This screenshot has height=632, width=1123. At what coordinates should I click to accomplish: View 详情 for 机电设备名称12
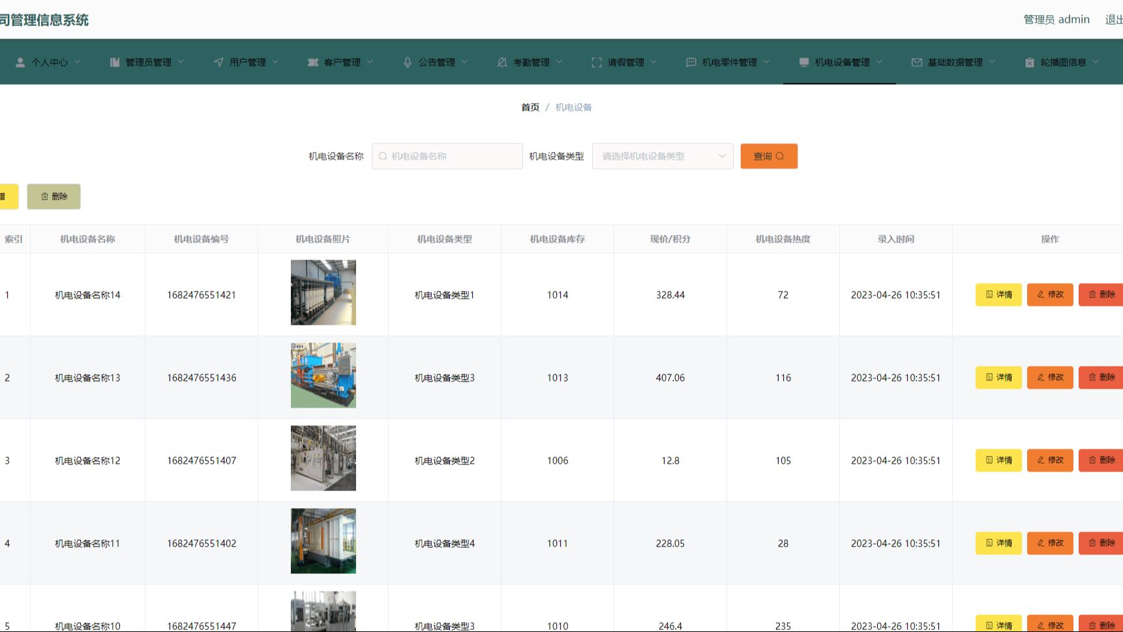click(x=998, y=460)
